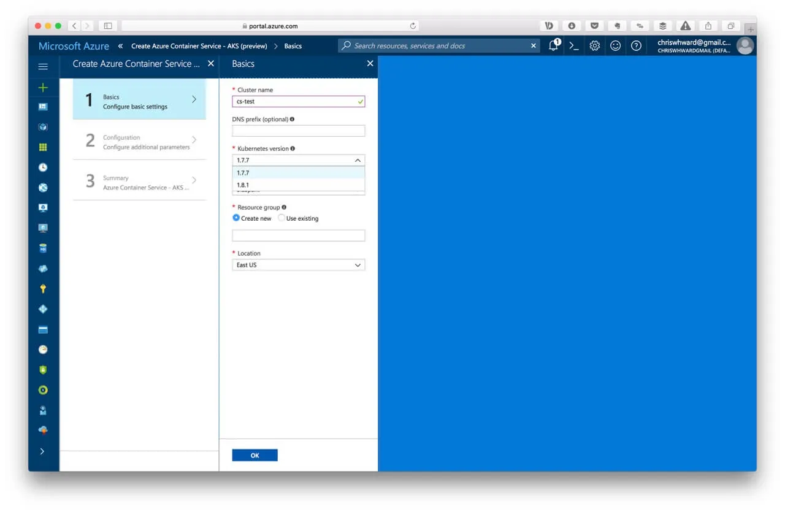Close the Create Azure Container Service blade

point(211,64)
